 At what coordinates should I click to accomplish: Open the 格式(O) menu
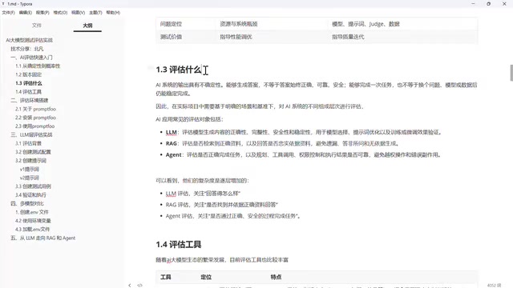[x=60, y=13]
